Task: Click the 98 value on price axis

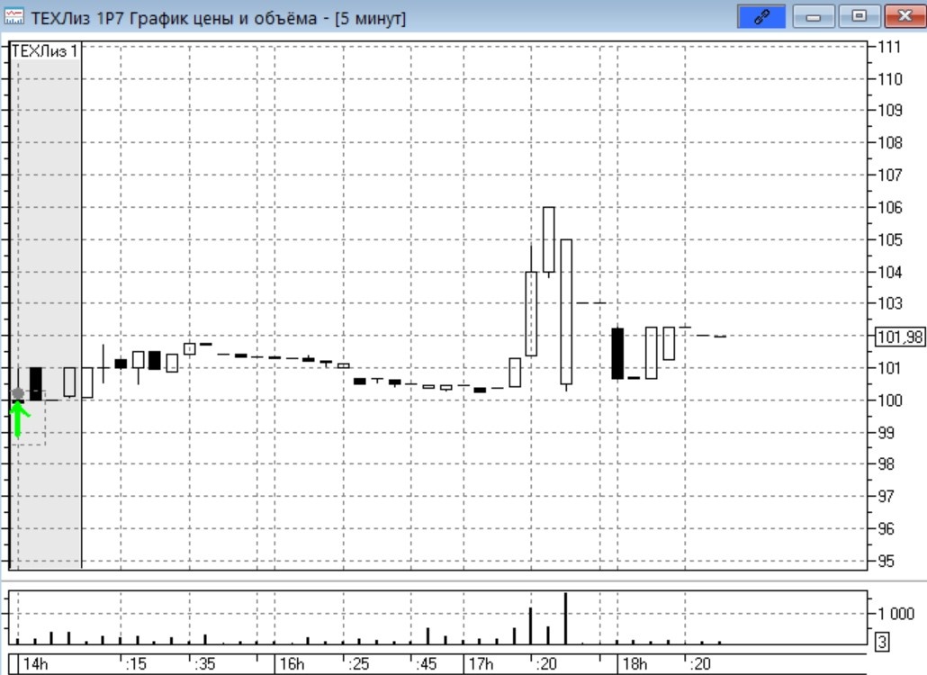Action: (x=886, y=464)
